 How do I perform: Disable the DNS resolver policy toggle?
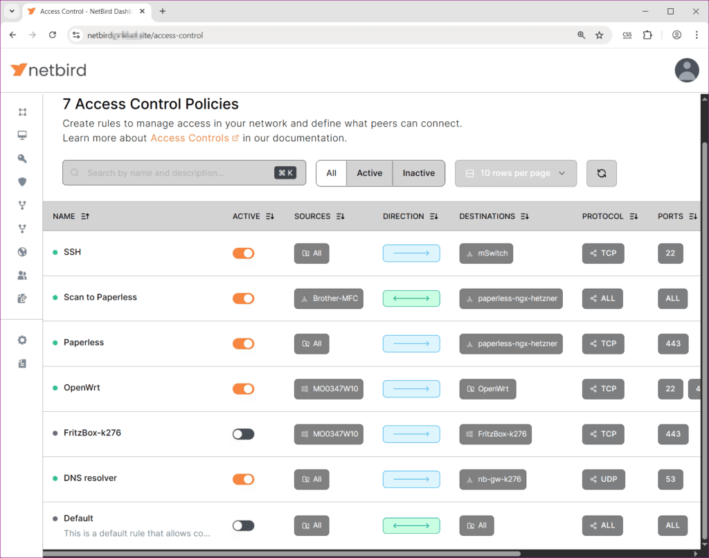[243, 479]
